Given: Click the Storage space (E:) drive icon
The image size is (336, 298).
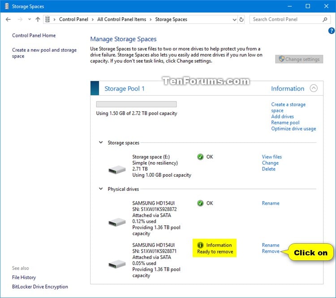Looking at the screenshot, I should coord(117,170).
